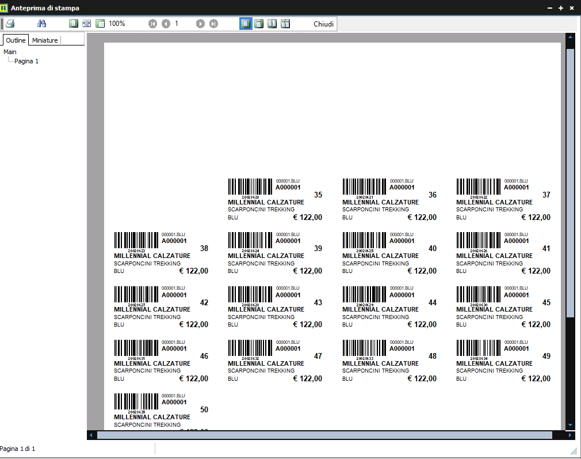Click MILLENNIAL CALZATURE on label 39
This screenshot has height=459, width=581.
(x=266, y=256)
